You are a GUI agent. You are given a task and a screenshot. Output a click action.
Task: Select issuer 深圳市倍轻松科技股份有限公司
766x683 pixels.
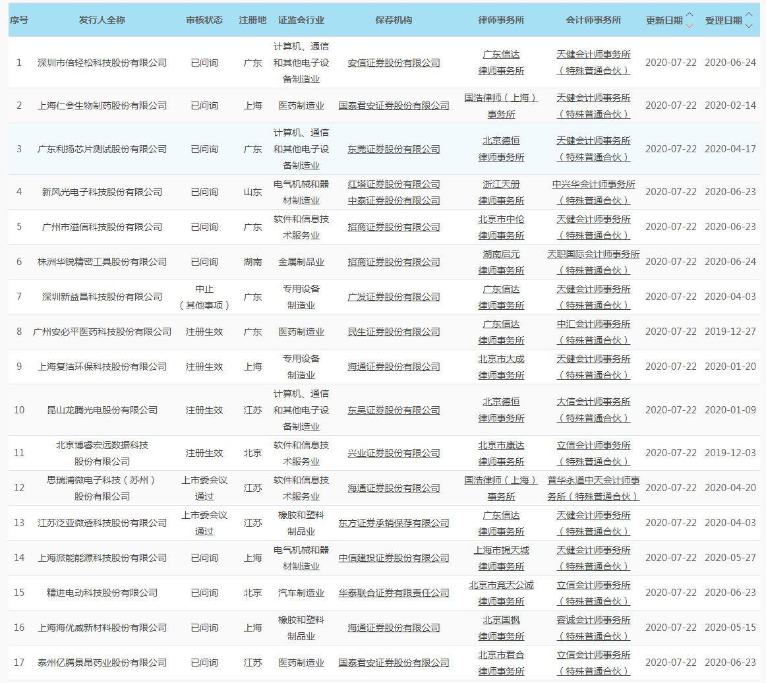click(102, 63)
